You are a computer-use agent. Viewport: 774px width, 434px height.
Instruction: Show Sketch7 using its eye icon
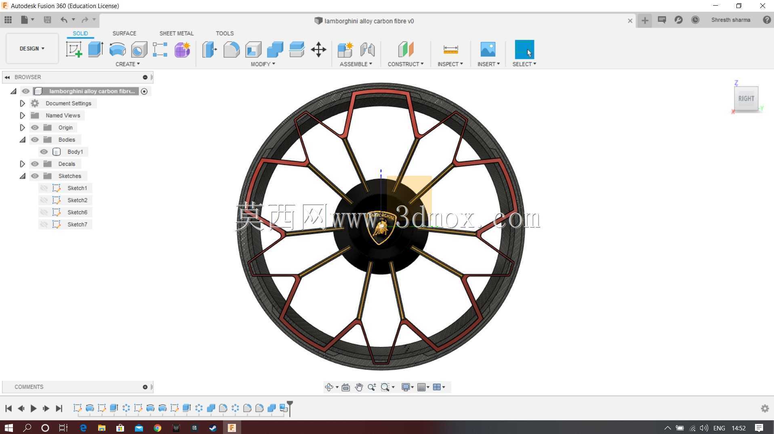[x=44, y=224]
